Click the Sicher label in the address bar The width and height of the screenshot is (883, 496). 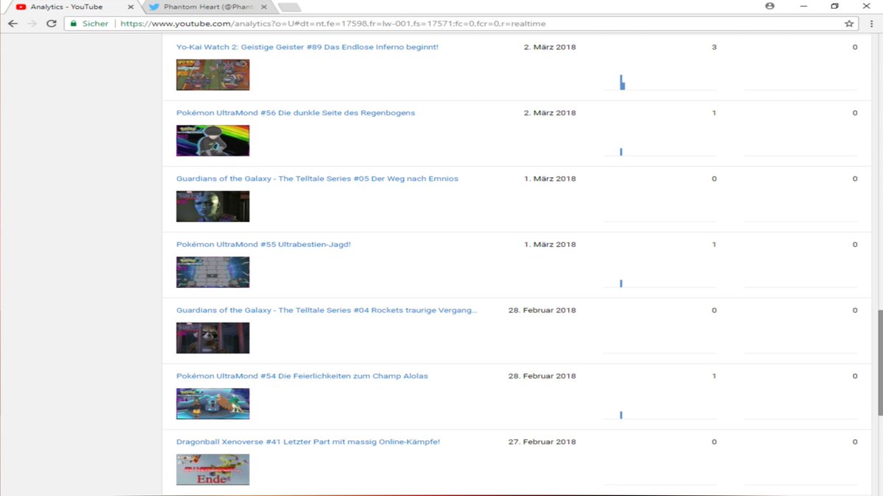96,24
